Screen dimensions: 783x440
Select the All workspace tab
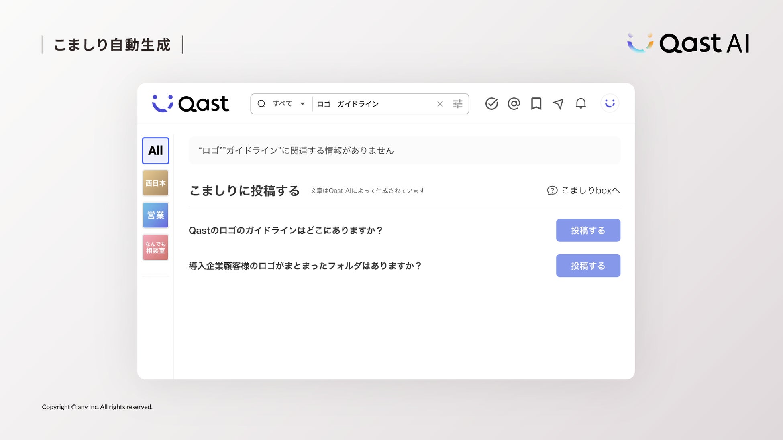point(155,151)
